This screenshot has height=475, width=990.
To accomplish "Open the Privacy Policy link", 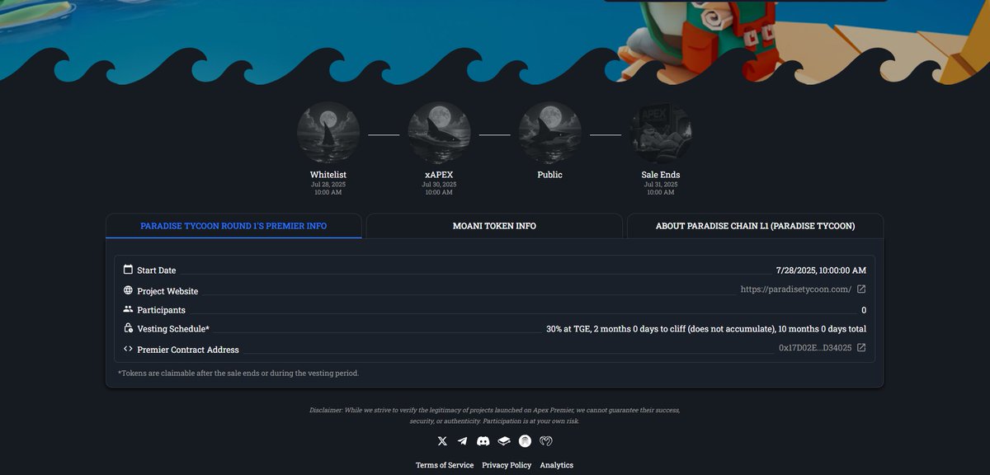I will (x=506, y=464).
